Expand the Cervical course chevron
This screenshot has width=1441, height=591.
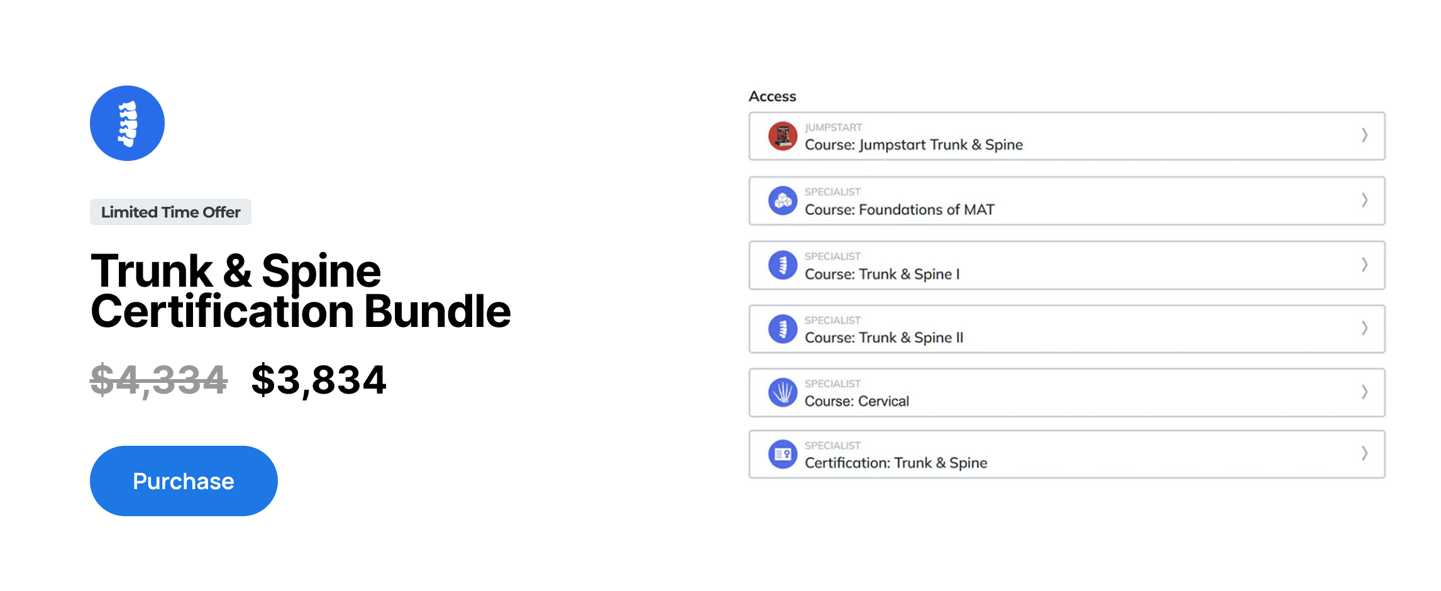(x=1364, y=392)
